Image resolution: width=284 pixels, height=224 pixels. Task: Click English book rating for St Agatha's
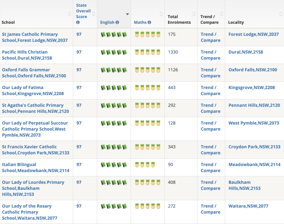[x=114, y=105]
